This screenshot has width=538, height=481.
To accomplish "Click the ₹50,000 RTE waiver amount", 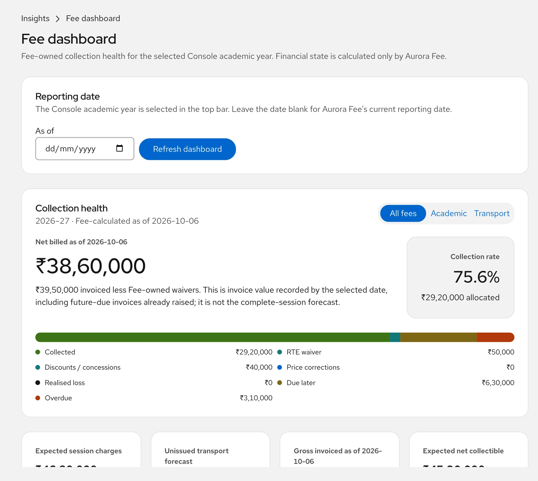I will (501, 352).
